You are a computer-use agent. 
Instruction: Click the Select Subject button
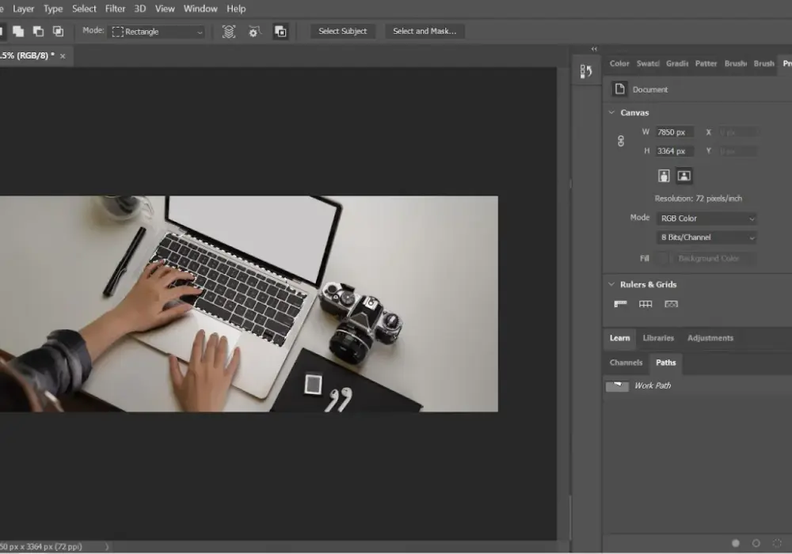[x=342, y=32]
